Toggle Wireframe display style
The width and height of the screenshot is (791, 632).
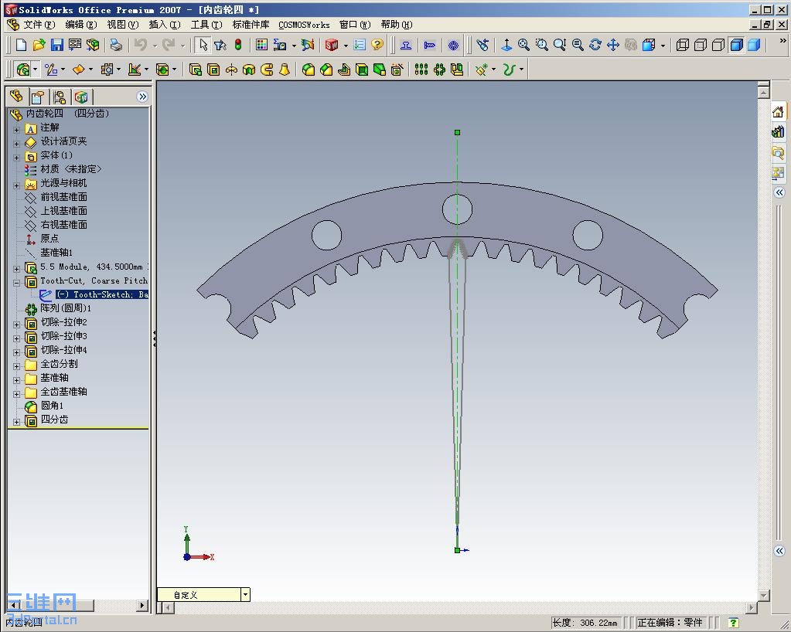pos(683,46)
